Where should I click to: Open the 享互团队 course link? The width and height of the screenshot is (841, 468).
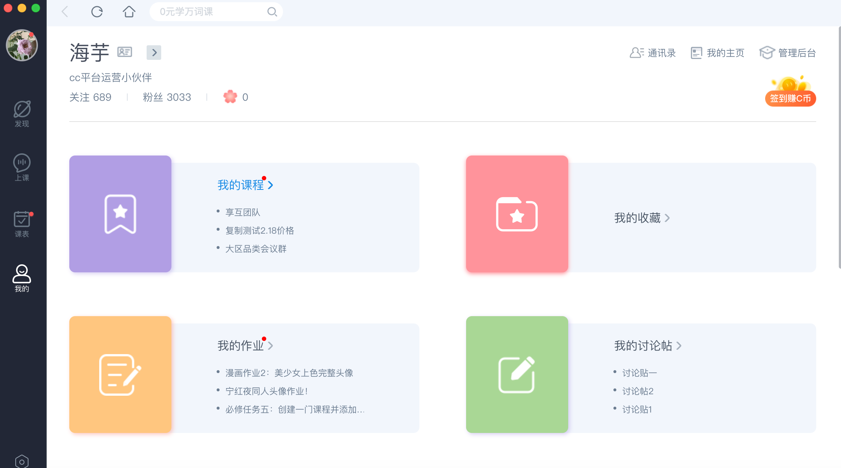coord(243,212)
